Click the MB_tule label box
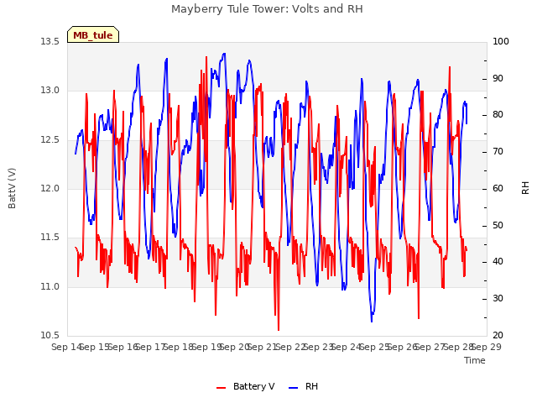 (x=93, y=34)
